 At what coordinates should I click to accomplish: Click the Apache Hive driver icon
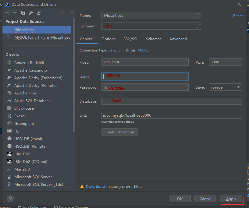[9, 93]
